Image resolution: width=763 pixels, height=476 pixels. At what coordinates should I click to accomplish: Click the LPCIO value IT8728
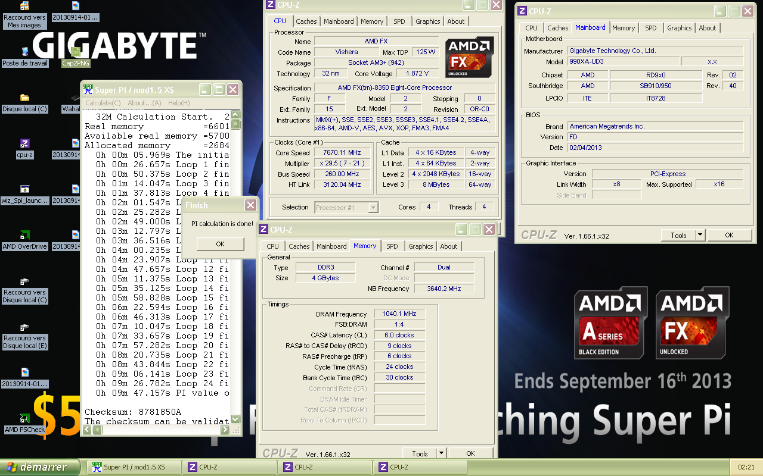click(656, 98)
